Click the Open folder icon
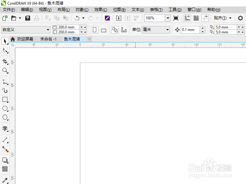246x184 pixels. pyautogui.click(x=14, y=18)
